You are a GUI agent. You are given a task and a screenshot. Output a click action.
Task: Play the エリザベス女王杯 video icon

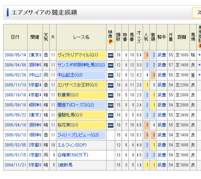pos(111,85)
